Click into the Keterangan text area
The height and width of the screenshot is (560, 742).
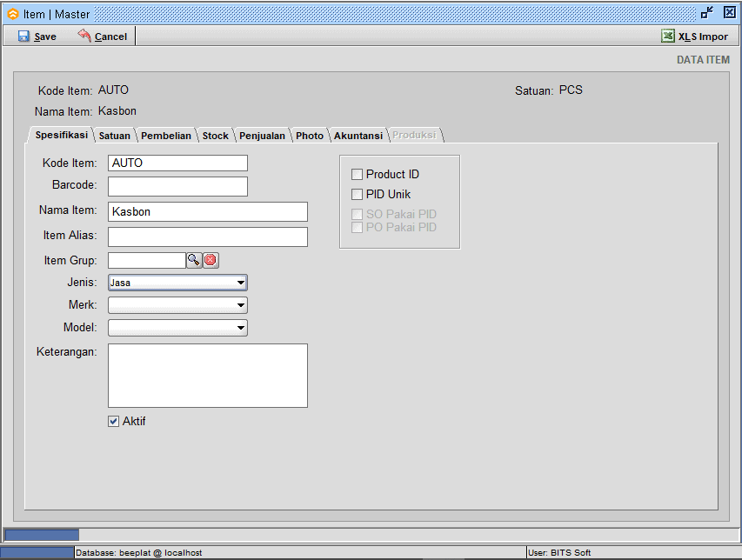point(207,376)
